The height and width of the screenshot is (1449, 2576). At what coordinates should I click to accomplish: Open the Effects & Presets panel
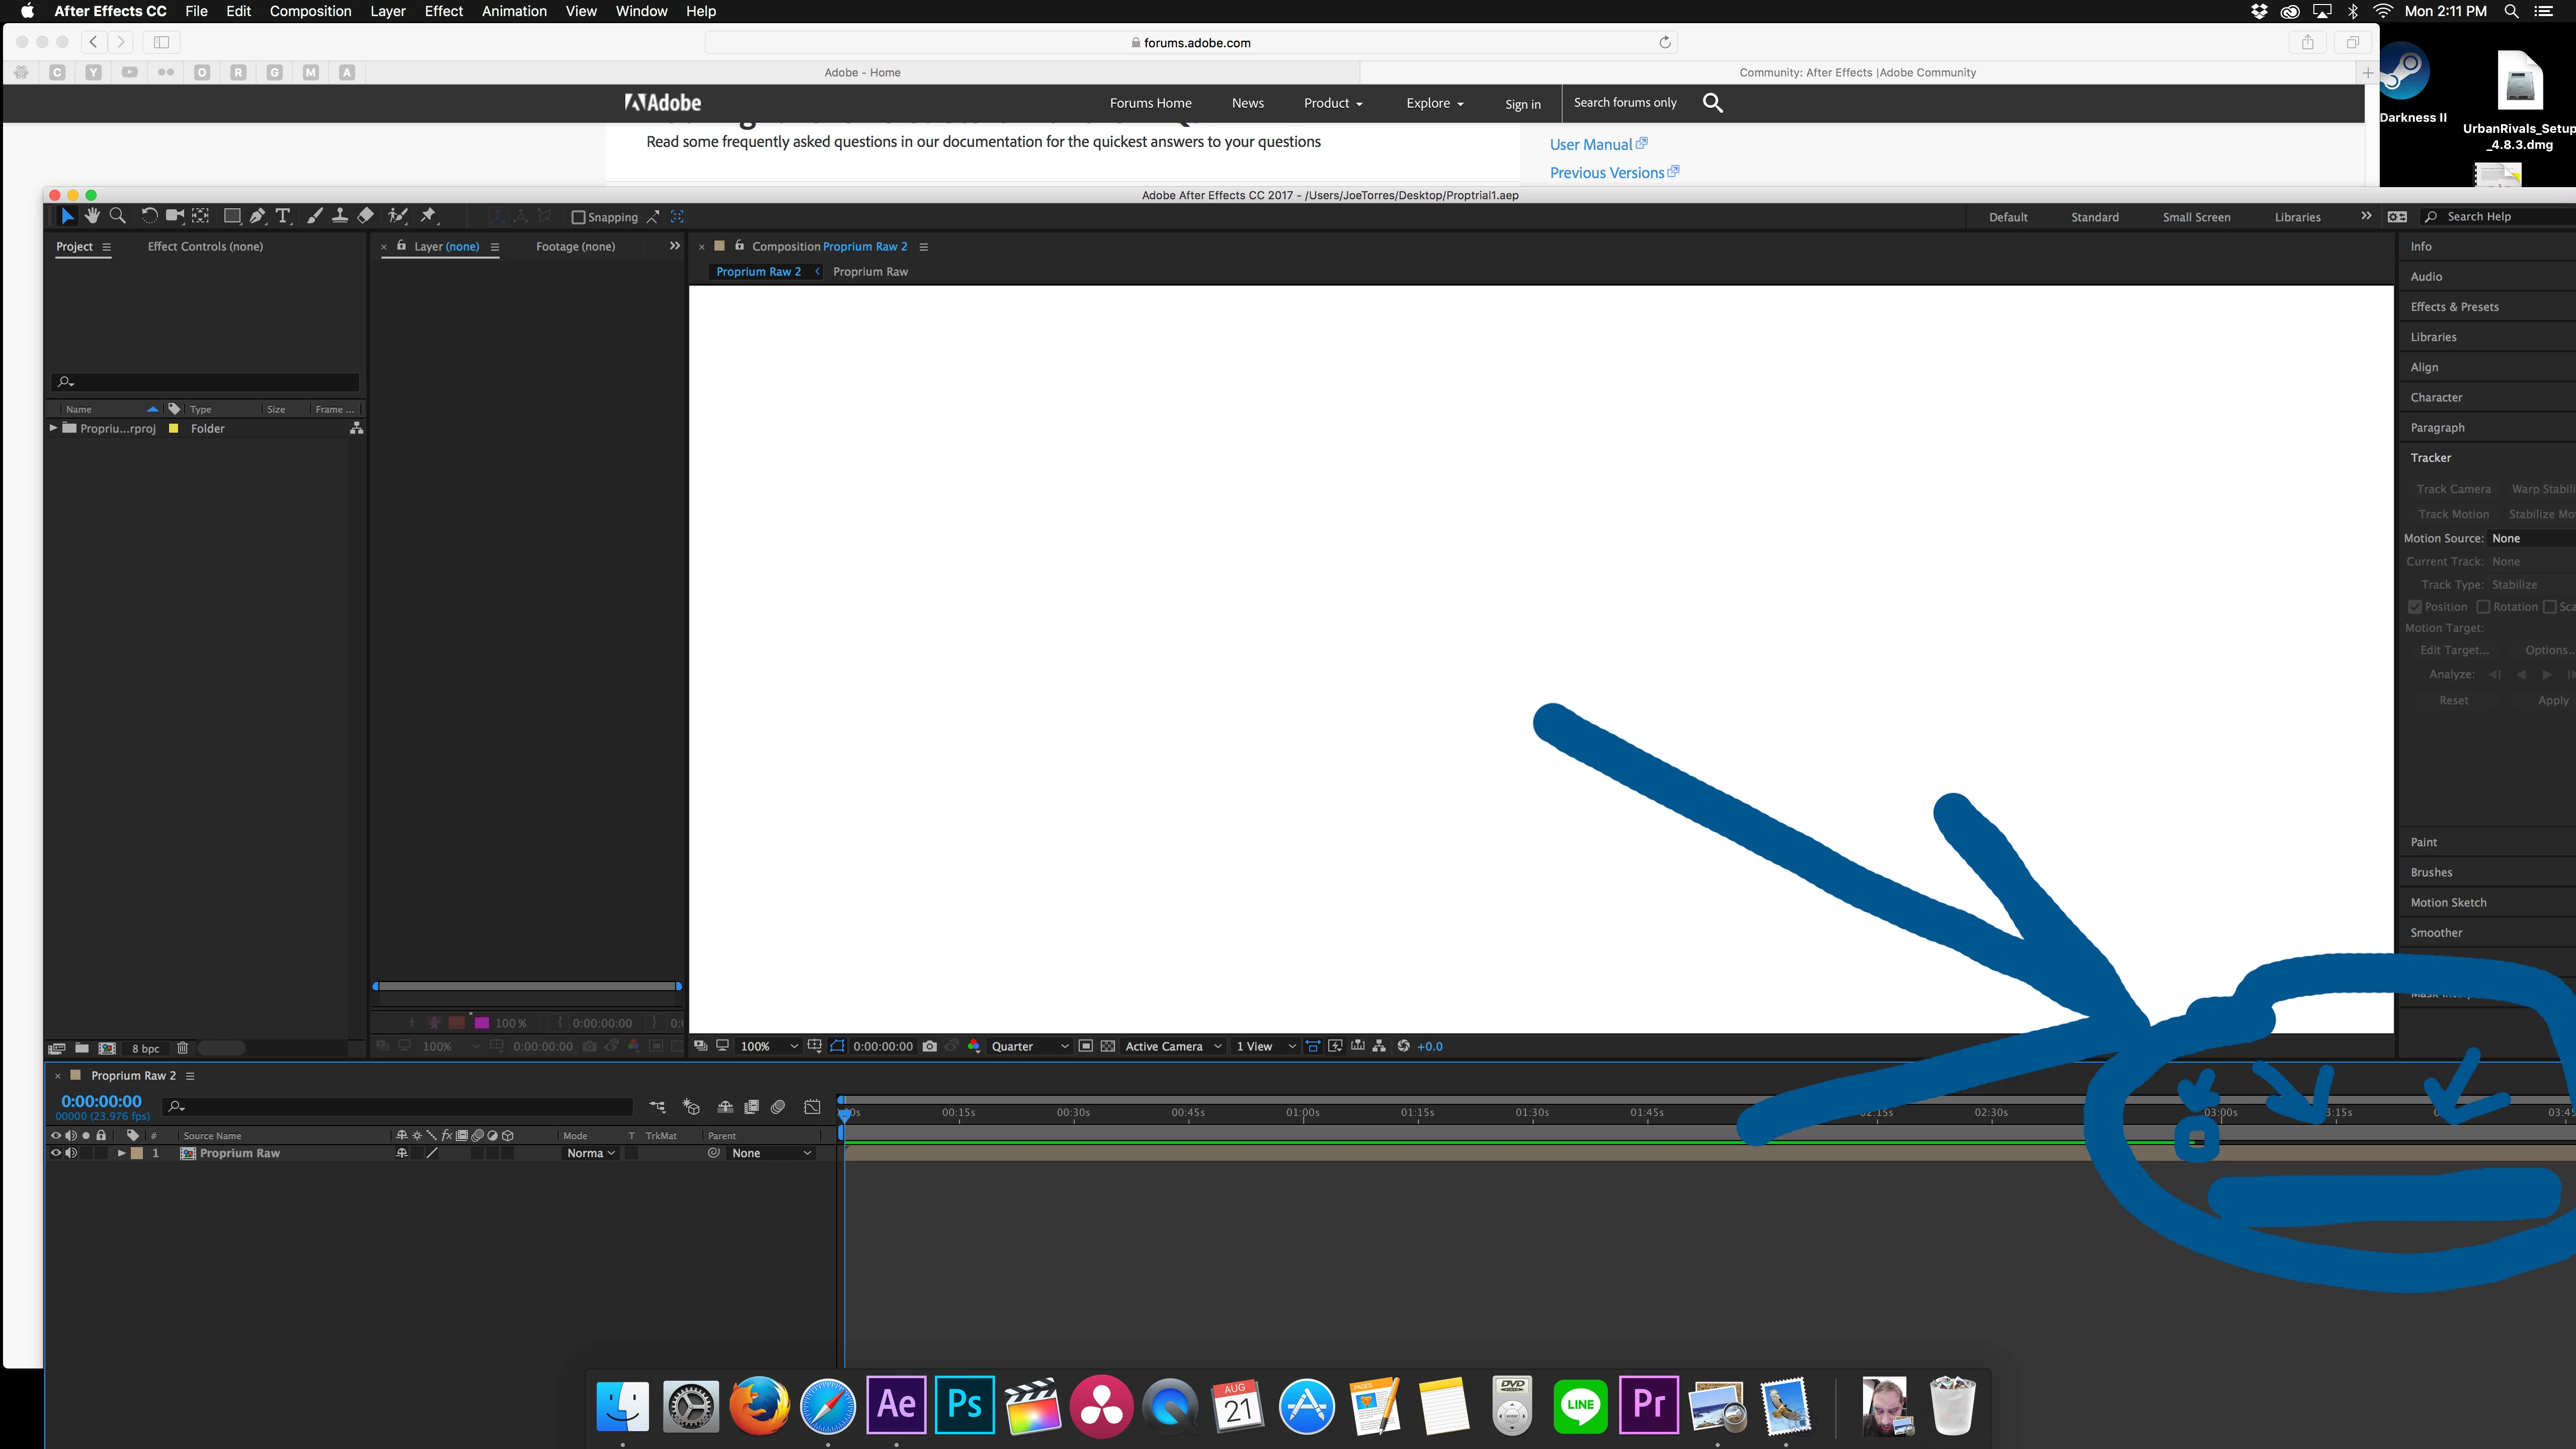[x=2454, y=307]
